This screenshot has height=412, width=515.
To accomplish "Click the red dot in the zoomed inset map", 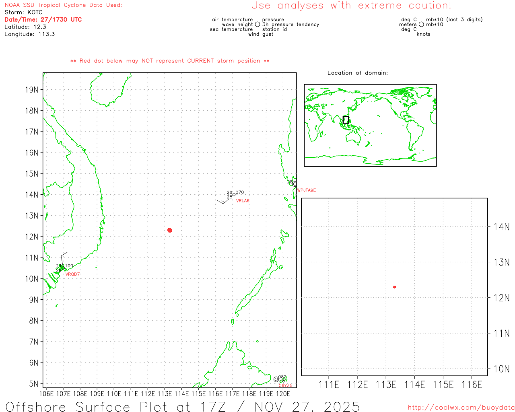I will pyautogui.click(x=394, y=287).
